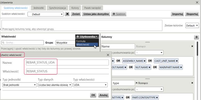Screen dimensions: 201x100
Task: Remove the PART.CONTENTTYPE tag
Action: click(x=157, y=98)
